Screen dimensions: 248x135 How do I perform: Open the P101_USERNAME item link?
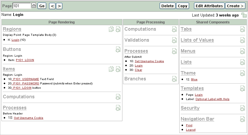(x=26, y=79)
